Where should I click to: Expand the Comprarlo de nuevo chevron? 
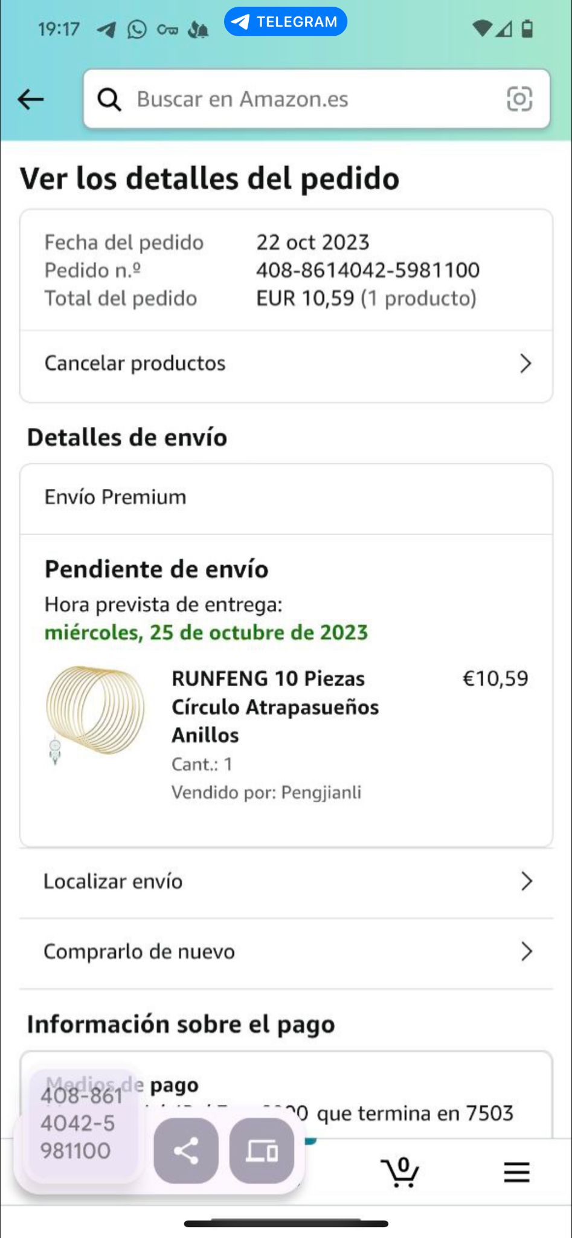coord(526,951)
